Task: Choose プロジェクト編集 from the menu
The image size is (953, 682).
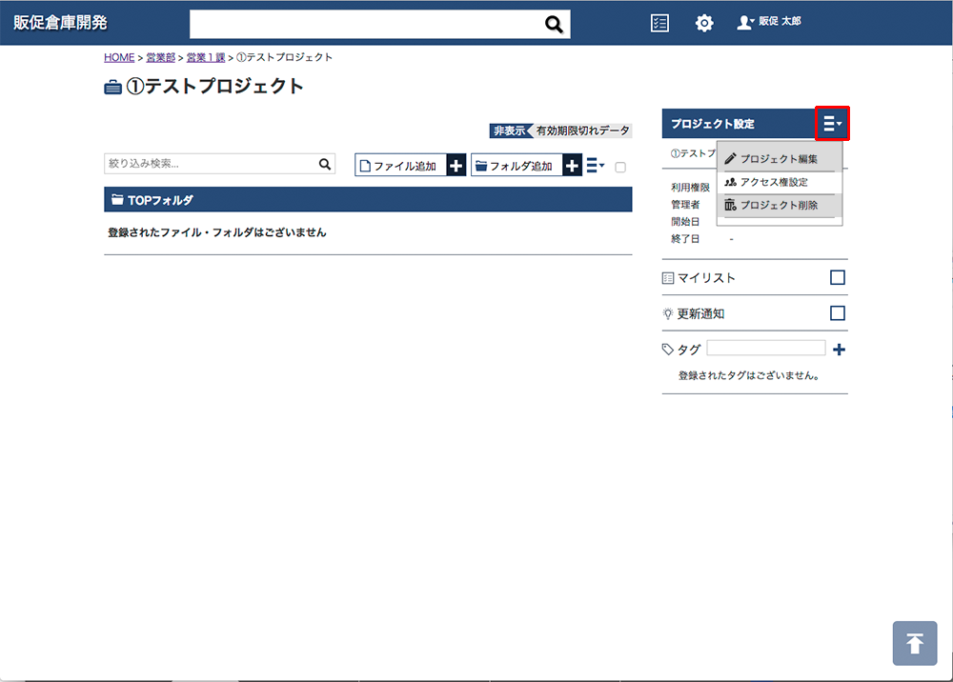Action: tap(780, 158)
